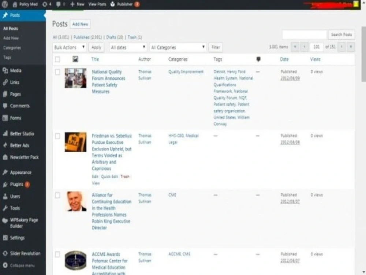
Task: Click View Posts in admin bar
Action: click(97, 4)
